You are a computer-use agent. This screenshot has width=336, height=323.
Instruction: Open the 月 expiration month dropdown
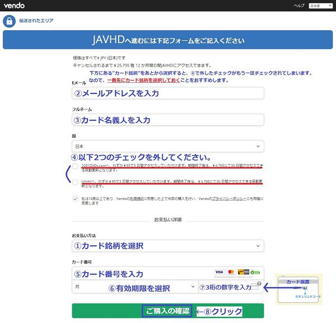[x=135, y=287]
